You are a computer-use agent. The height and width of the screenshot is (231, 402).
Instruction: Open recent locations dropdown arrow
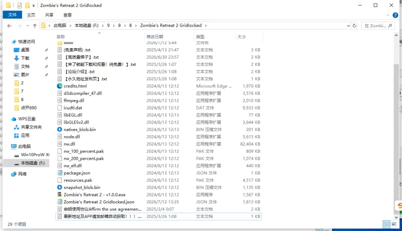(28, 26)
